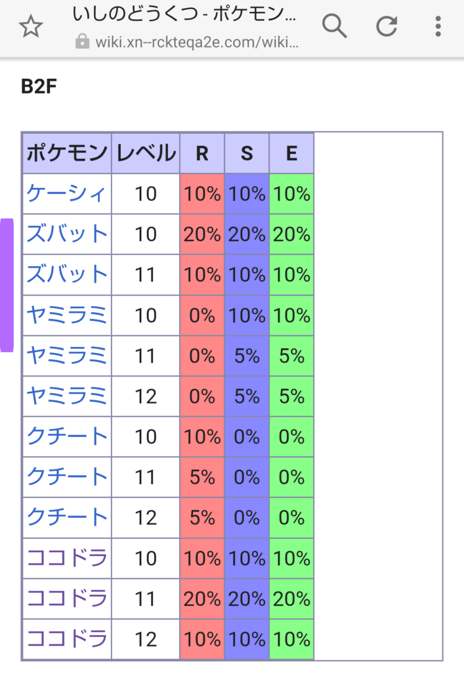The image size is (464, 673).
Task: Tap the padlock site security icon
Action: [x=82, y=42]
